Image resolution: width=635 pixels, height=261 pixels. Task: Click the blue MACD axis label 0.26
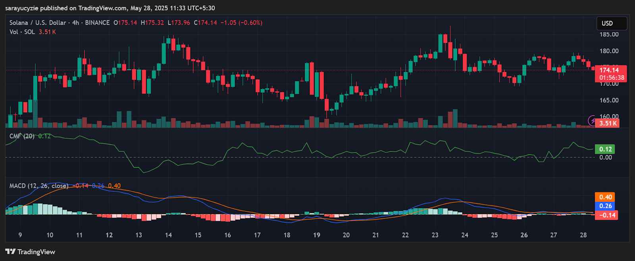605,206
